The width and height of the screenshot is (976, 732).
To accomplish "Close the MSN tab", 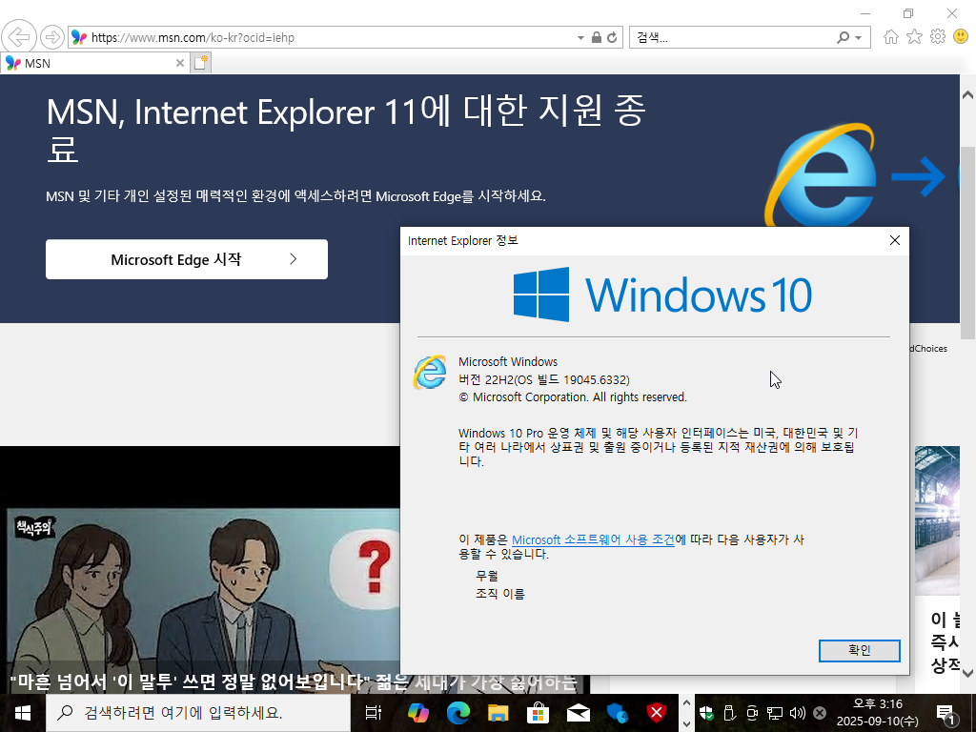I will 180,63.
